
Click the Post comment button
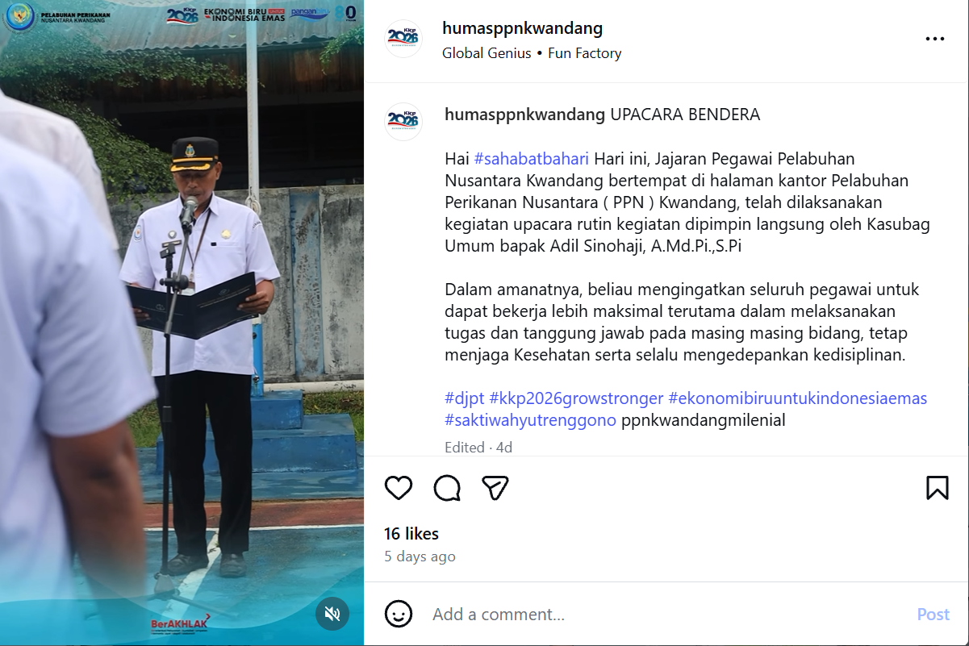tap(933, 615)
